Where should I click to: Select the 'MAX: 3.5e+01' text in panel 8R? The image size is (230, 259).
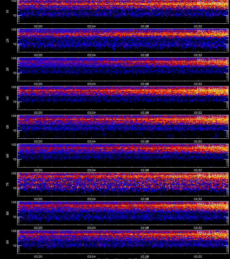[210, 204]
